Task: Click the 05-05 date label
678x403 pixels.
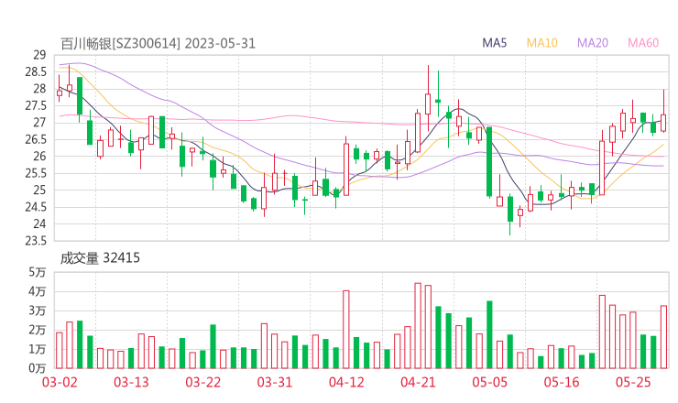Action: tap(489, 382)
